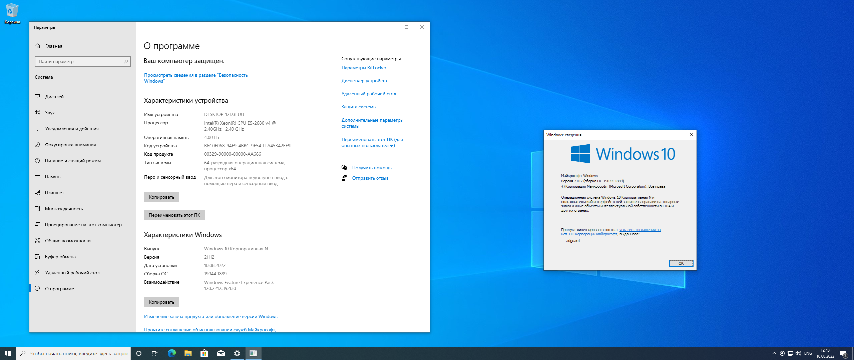Open File Explorer from taskbar

188,353
